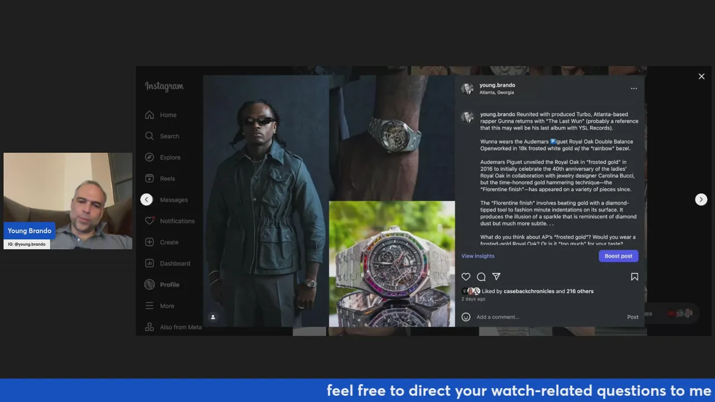
Task: Click the Boost post button
Action: point(618,256)
